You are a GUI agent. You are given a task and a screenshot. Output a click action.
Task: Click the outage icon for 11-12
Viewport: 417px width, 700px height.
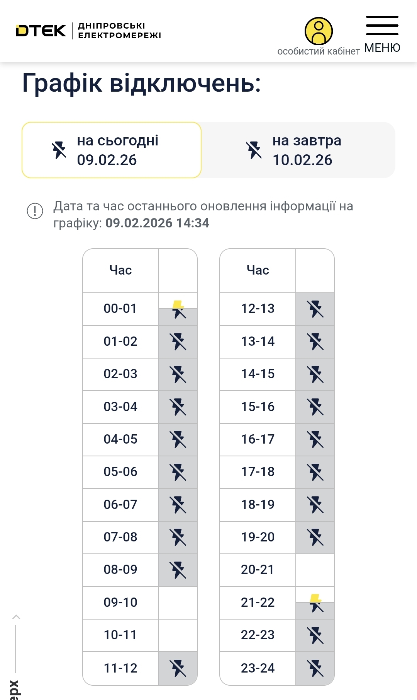(x=178, y=668)
